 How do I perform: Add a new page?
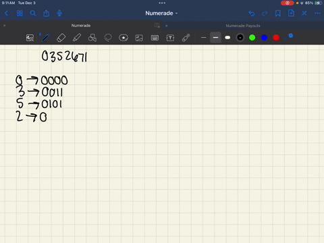[291, 13]
